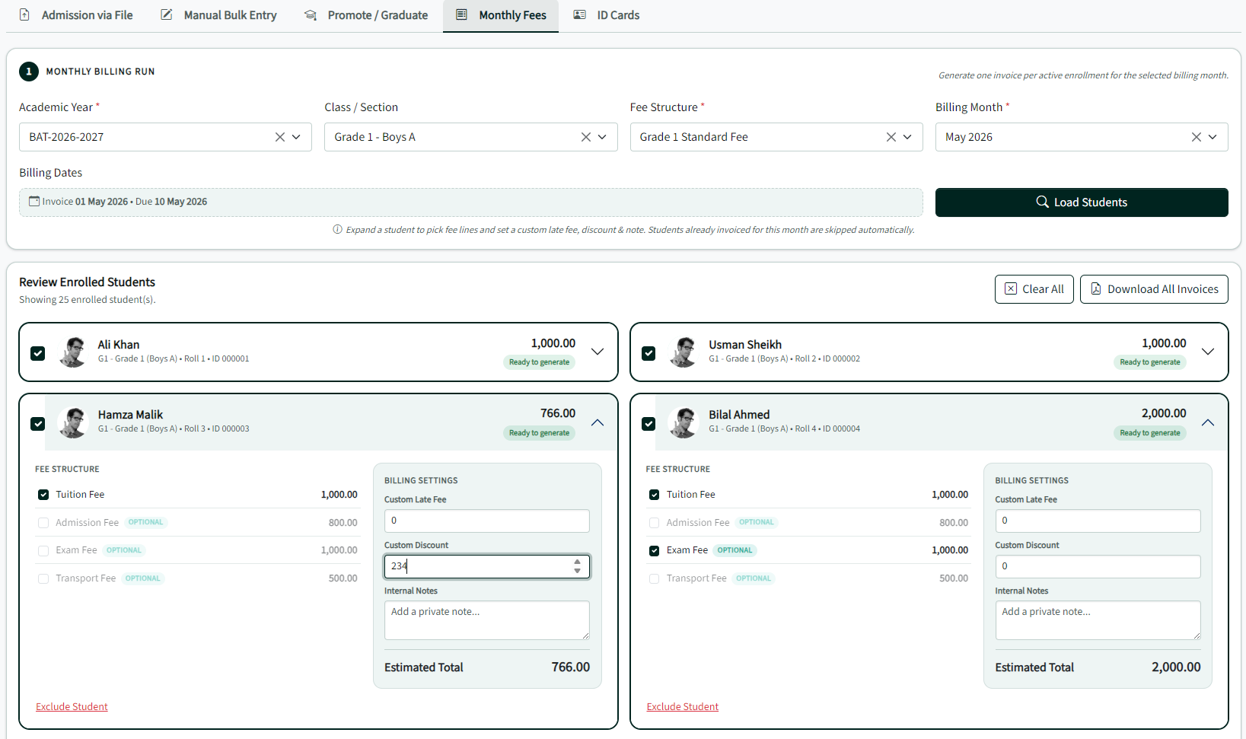Focus Bilal Ahmed's Internal Notes textarea
This screenshot has height=739, width=1246.
click(x=1098, y=620)
